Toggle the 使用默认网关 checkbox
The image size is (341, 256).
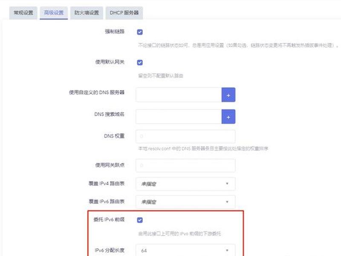(x=140, y=63)
